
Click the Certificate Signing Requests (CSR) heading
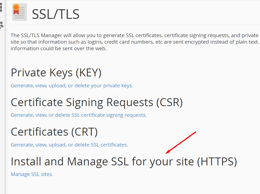[97, 102]
